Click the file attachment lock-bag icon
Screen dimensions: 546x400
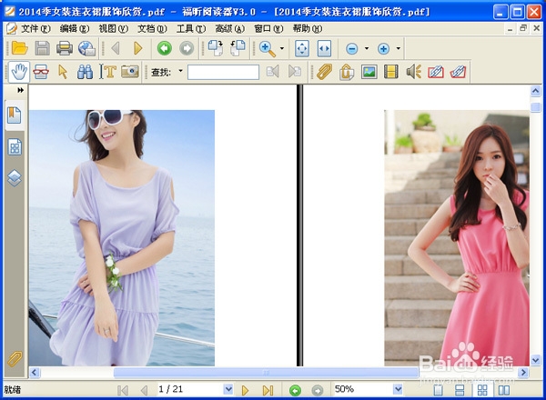point(347,72)
